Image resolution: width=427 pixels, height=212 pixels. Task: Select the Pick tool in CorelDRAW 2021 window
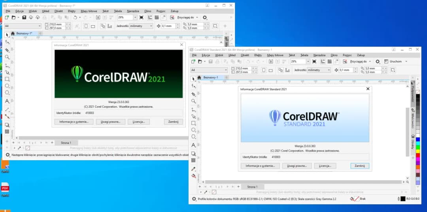[x=7, y=35]
